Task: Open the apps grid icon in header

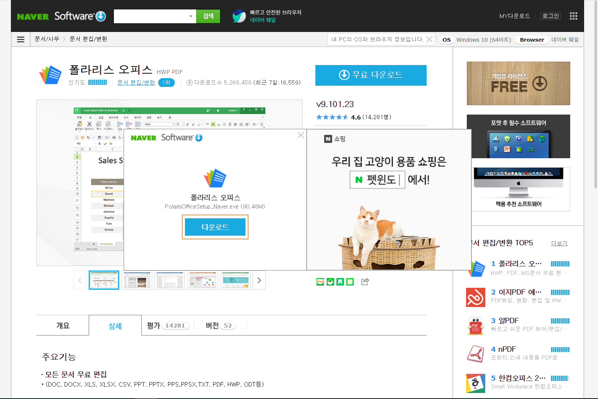Action: pyautogui.click(x=573, y=16)
